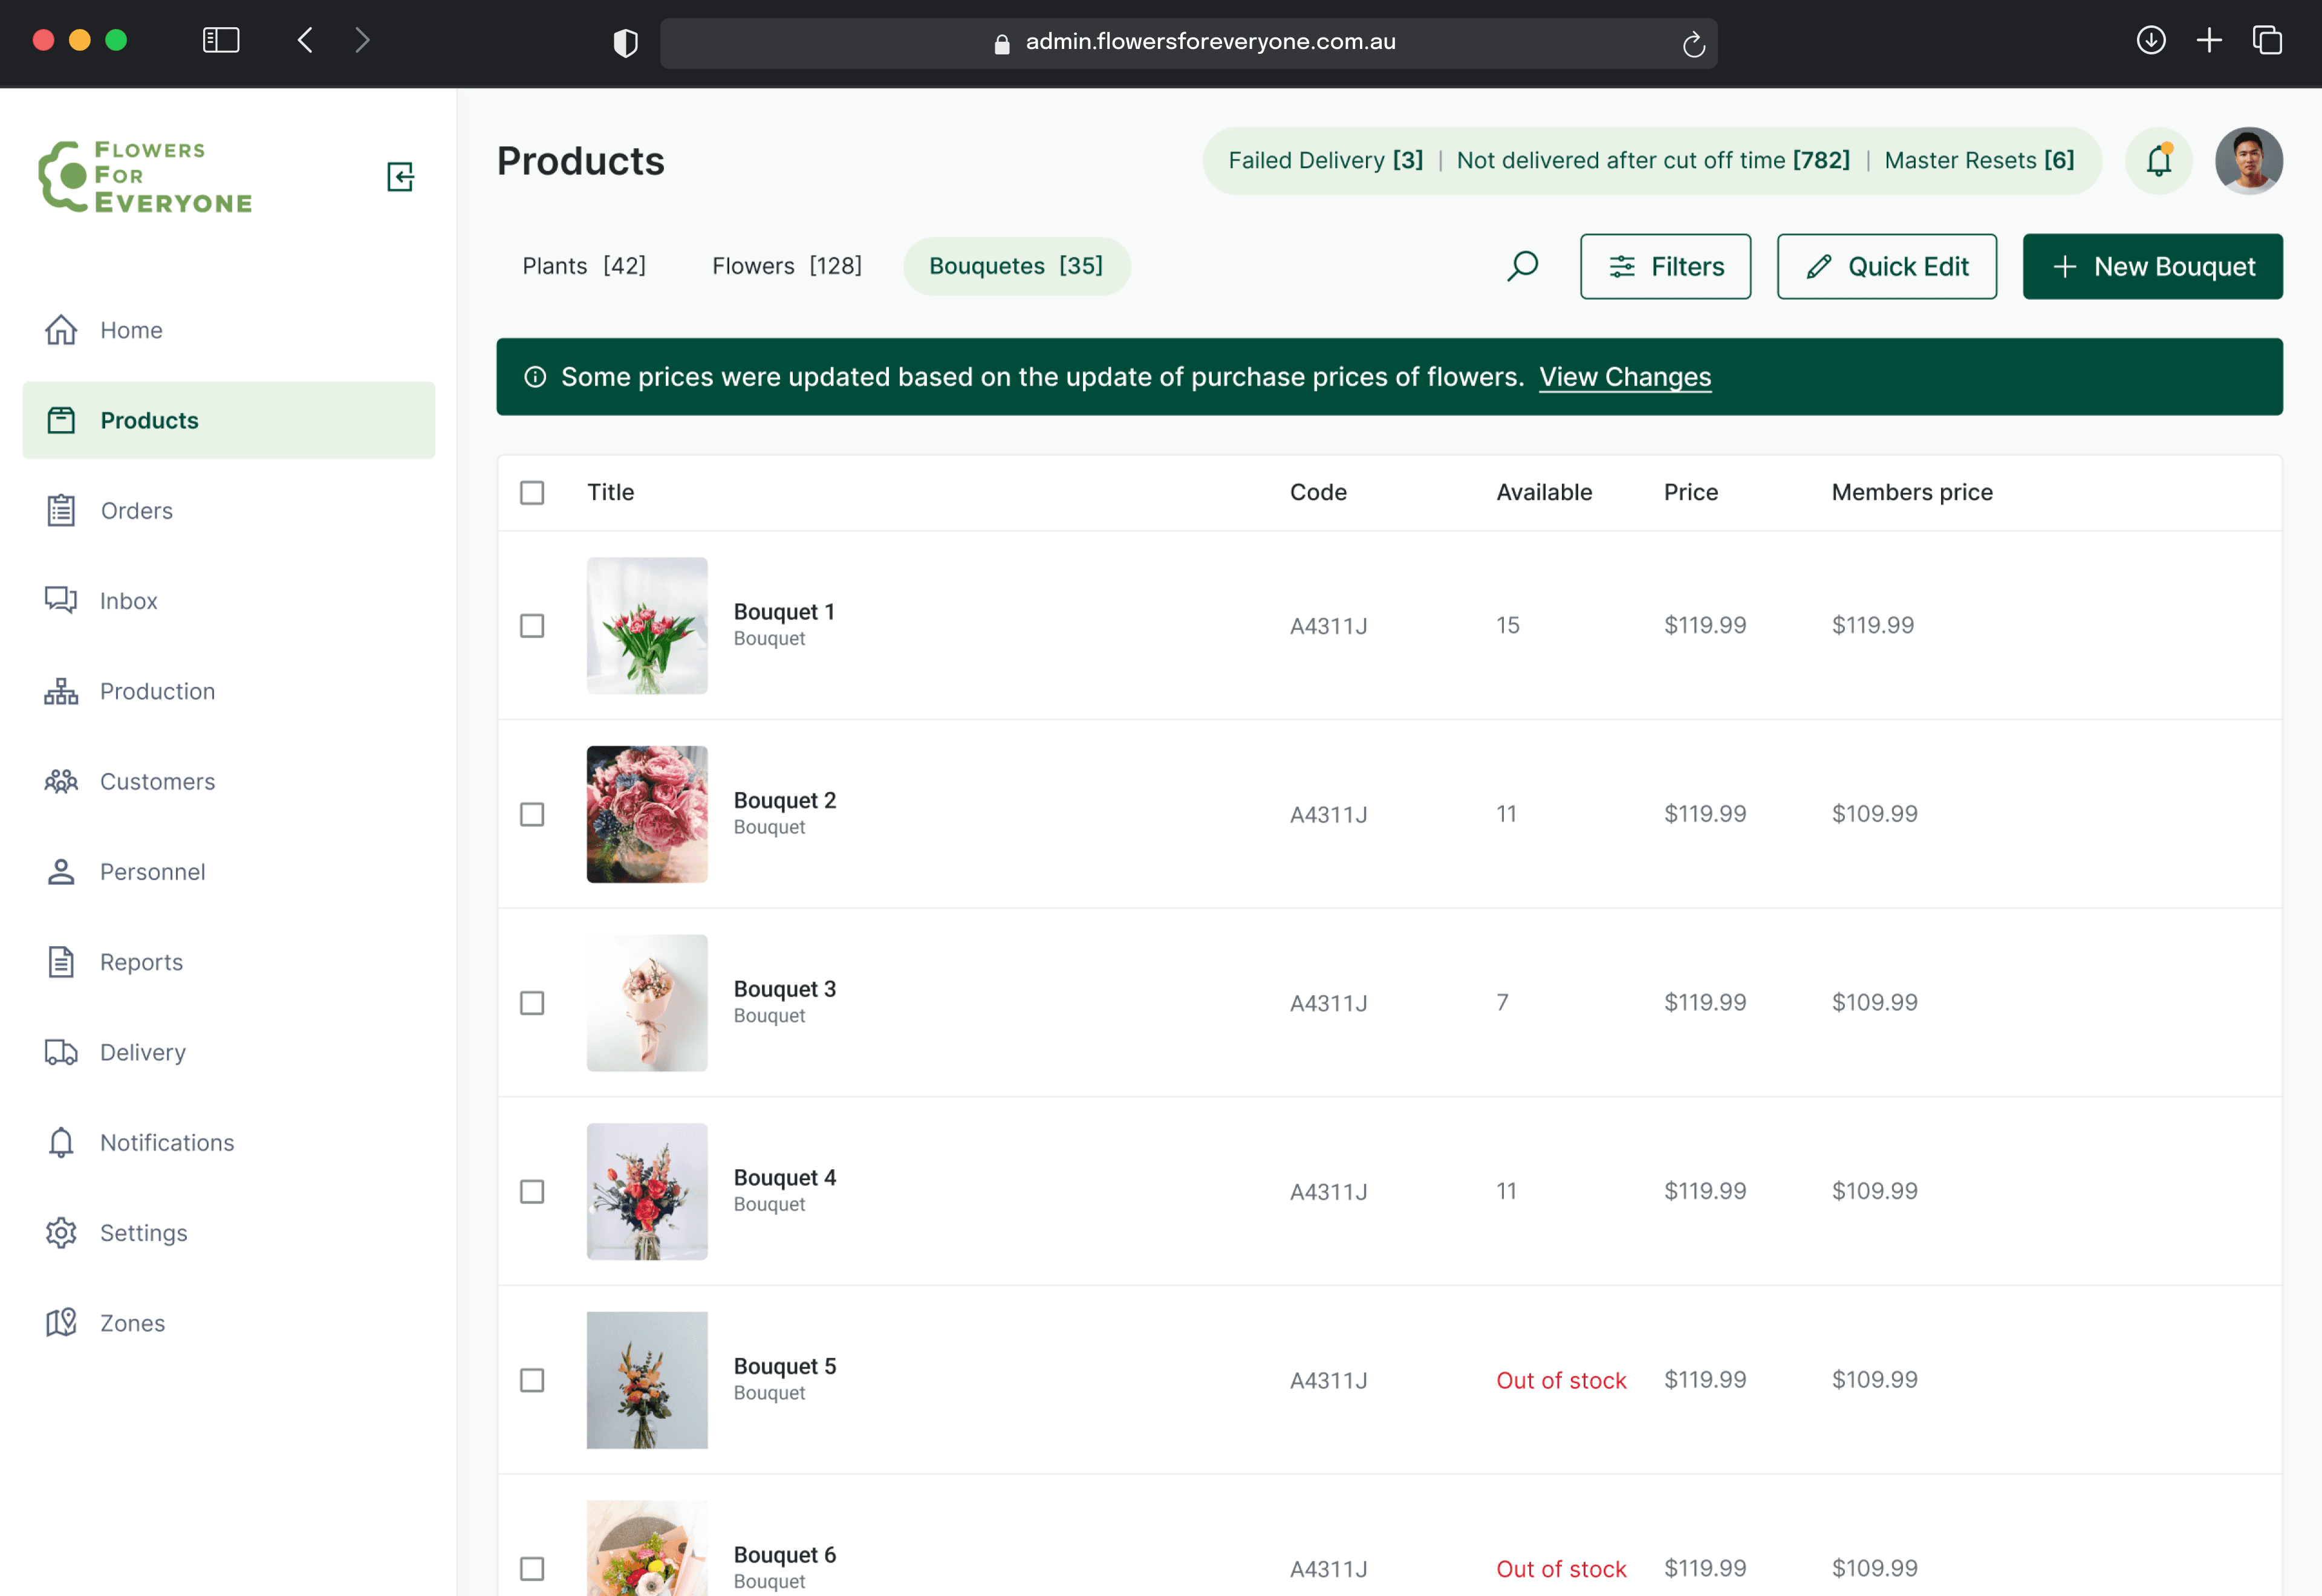This screenshot has width=2322, height=1596.
Task: Toggle the browser sidebar panel button
Action: click(221, 40)
